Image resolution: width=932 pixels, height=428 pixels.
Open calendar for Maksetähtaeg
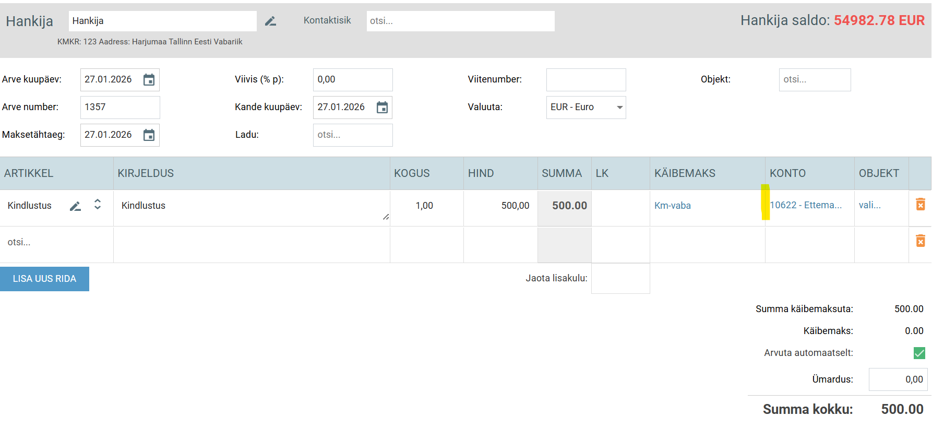(149, 135)
